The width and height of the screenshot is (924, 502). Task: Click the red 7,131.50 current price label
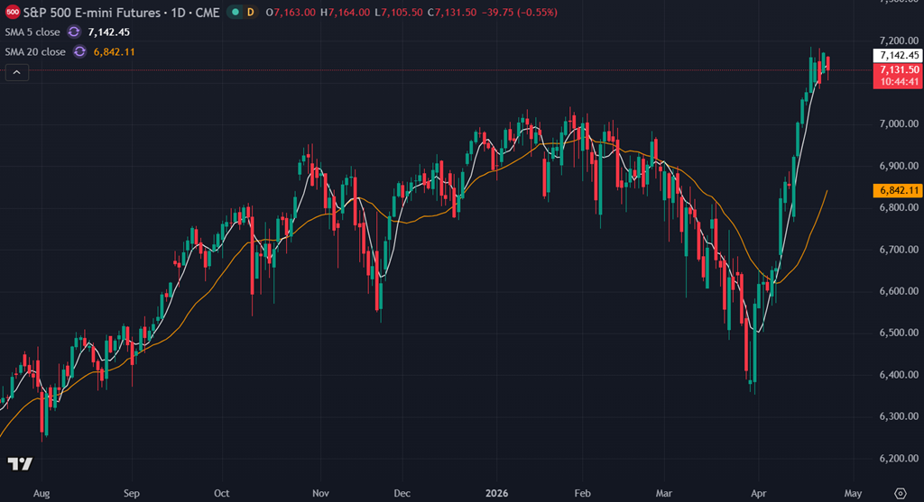pyautogui.click(x=896, y=69)
